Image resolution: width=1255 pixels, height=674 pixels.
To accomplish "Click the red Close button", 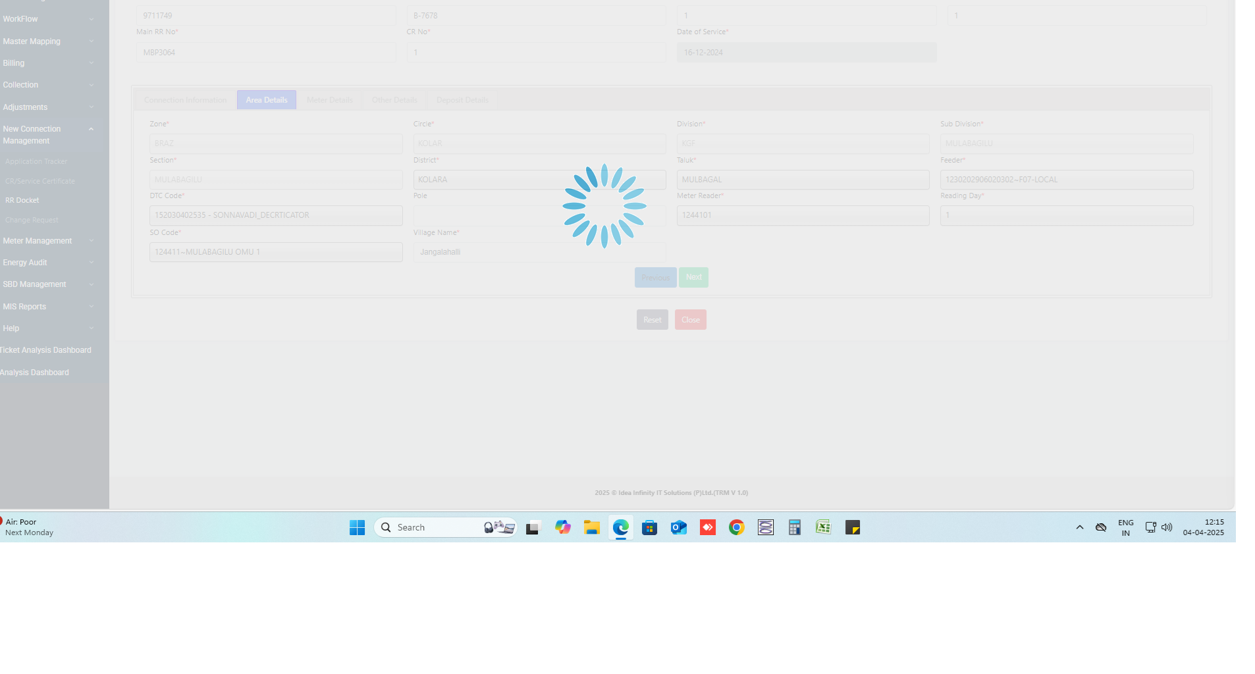I will coord(691,320).
